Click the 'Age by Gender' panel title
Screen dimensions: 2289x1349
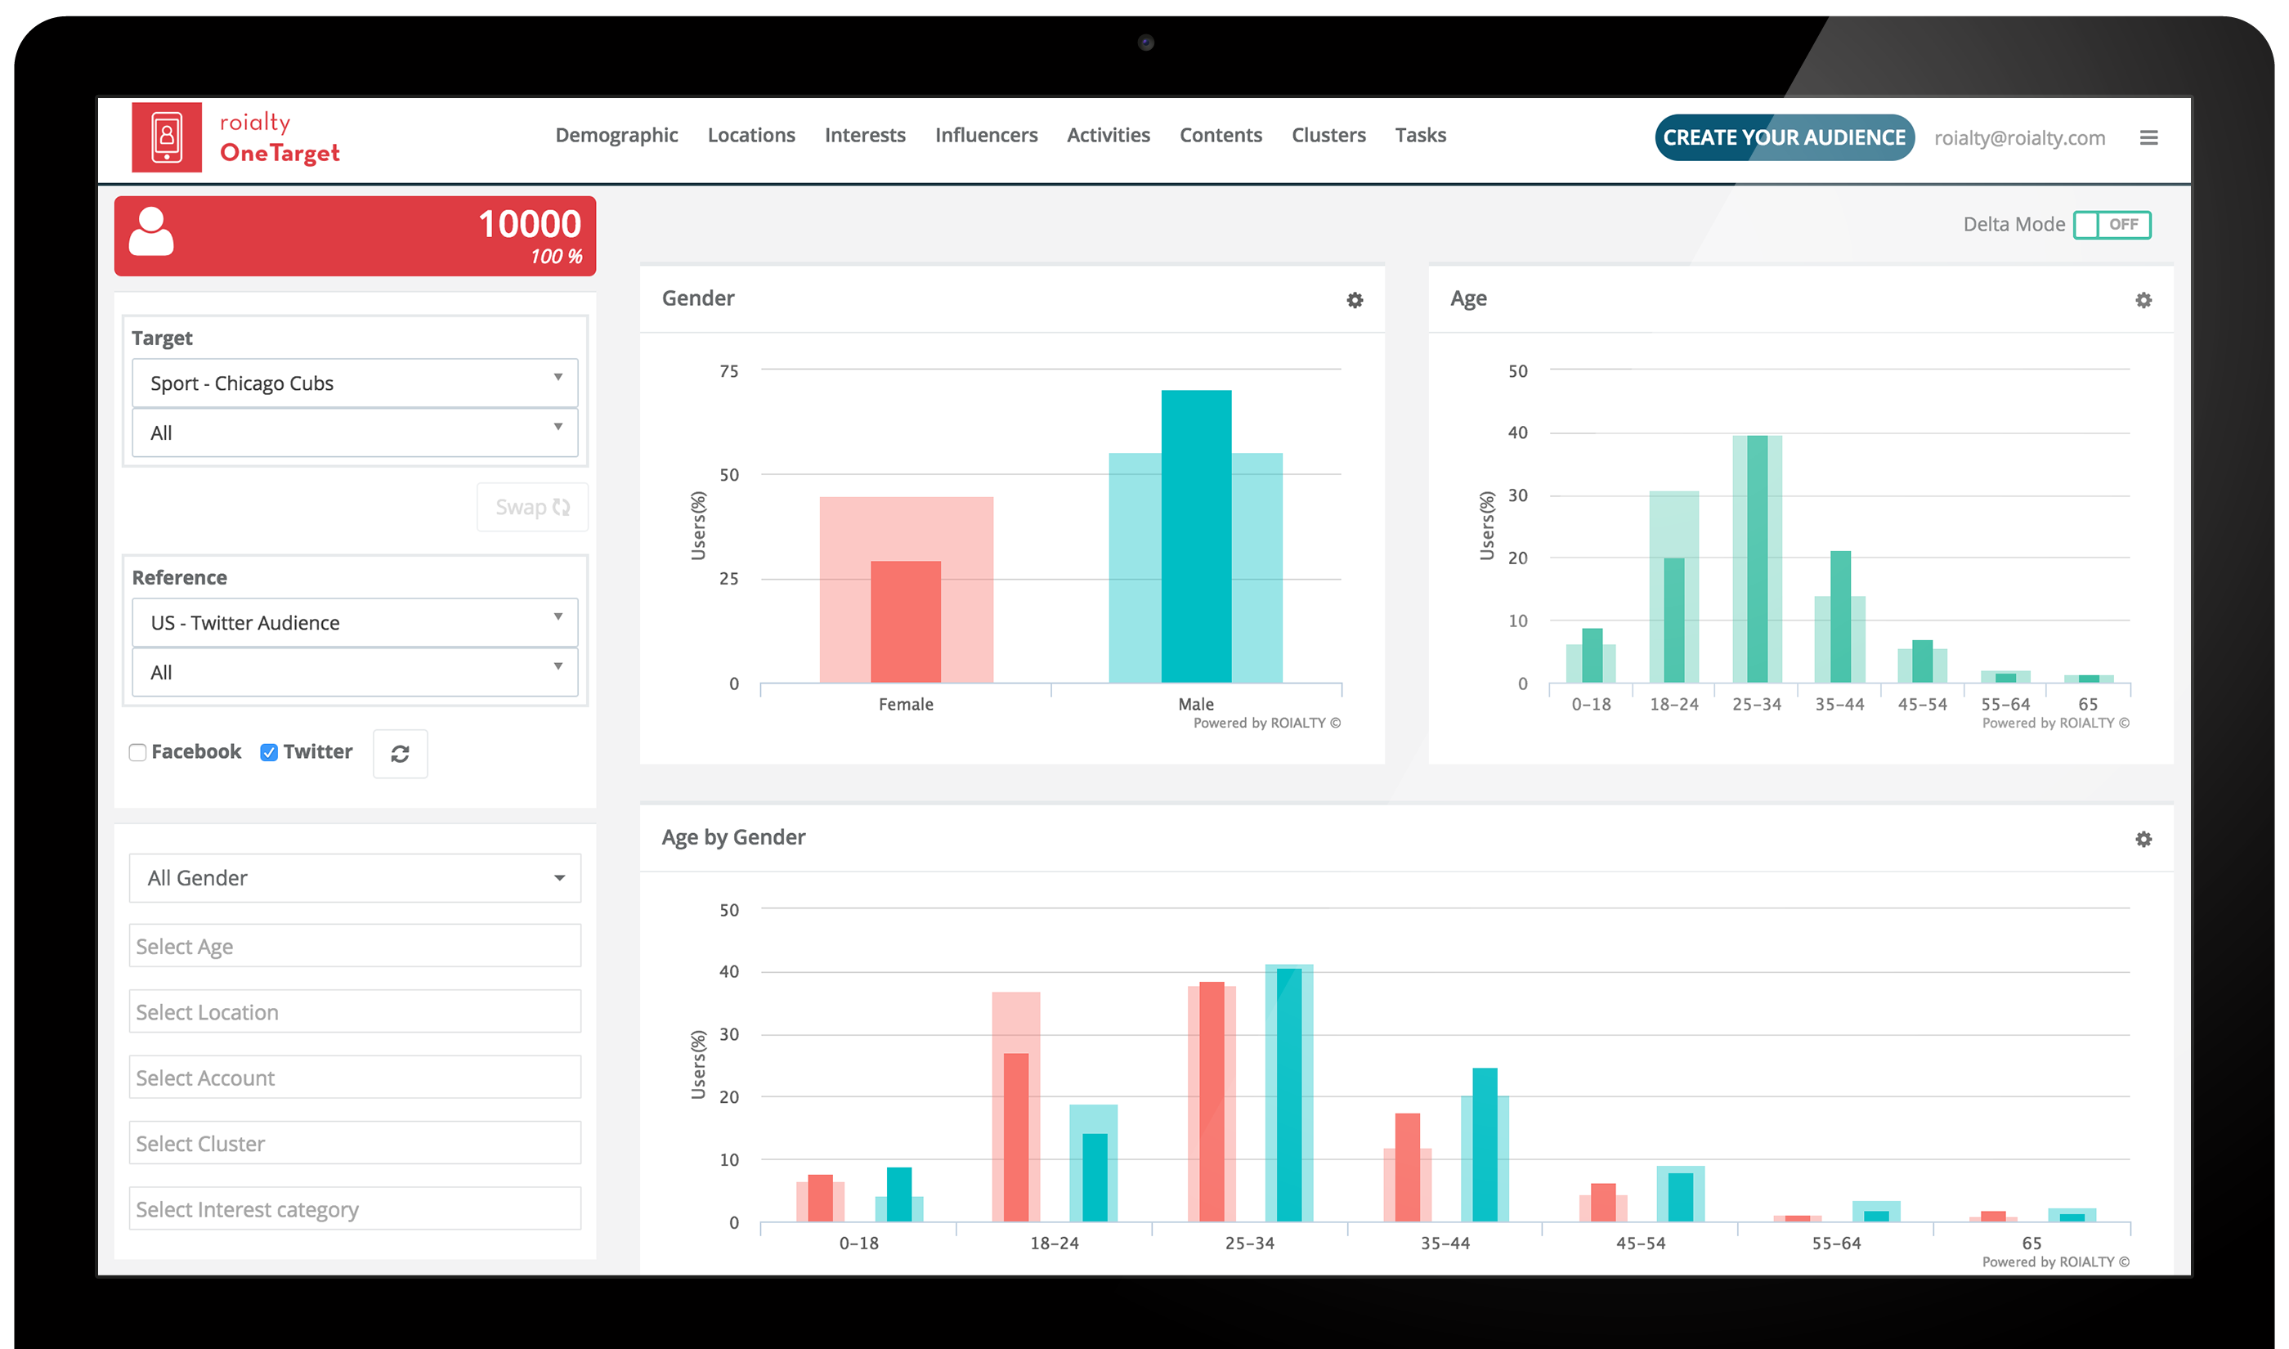point(732,837)
